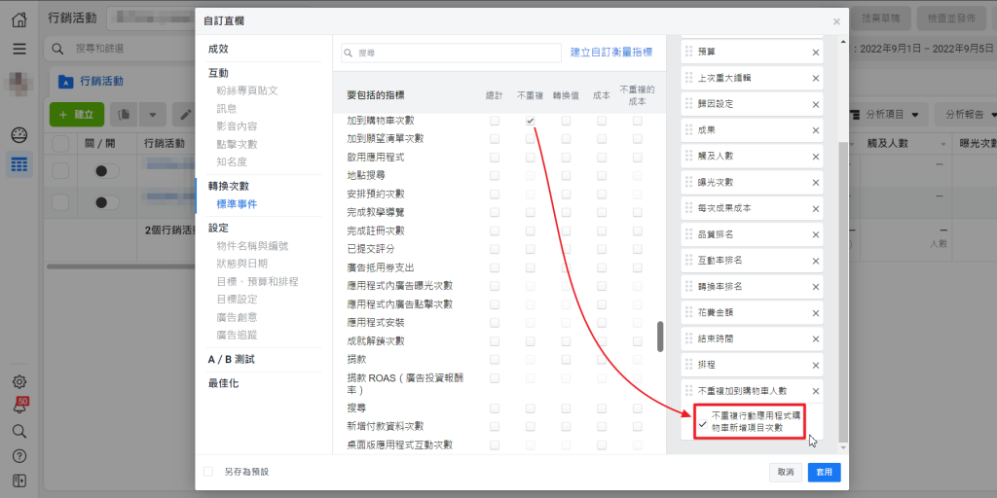The width and height of the screenshot is (997, 498).
Task: Click the 套用 button
Action: coord(825,472)
